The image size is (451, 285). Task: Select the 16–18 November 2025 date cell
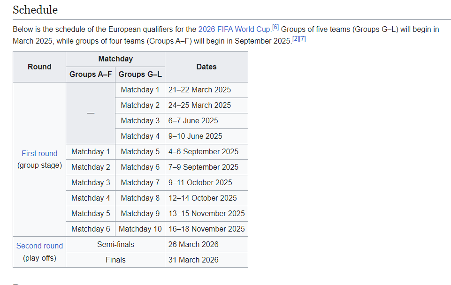pos(206,229)
